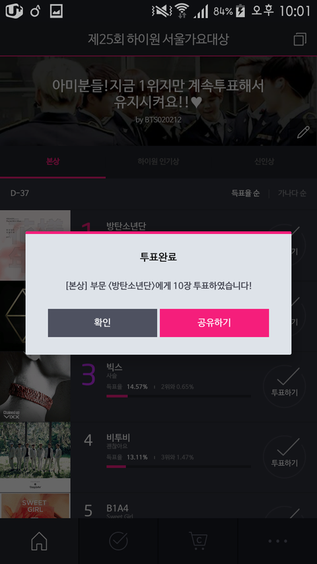The image size is (317, 564).
Task: Tap the U+ carrier icon in status bar
Action: coord(14,11)
